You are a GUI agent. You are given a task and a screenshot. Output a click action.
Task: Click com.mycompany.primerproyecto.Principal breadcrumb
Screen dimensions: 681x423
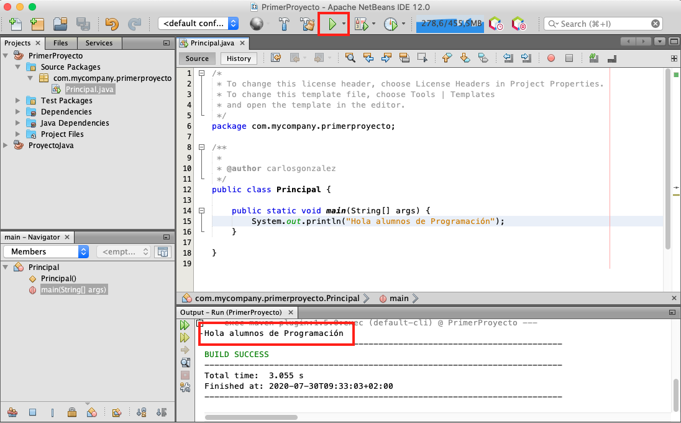[277, 298]
